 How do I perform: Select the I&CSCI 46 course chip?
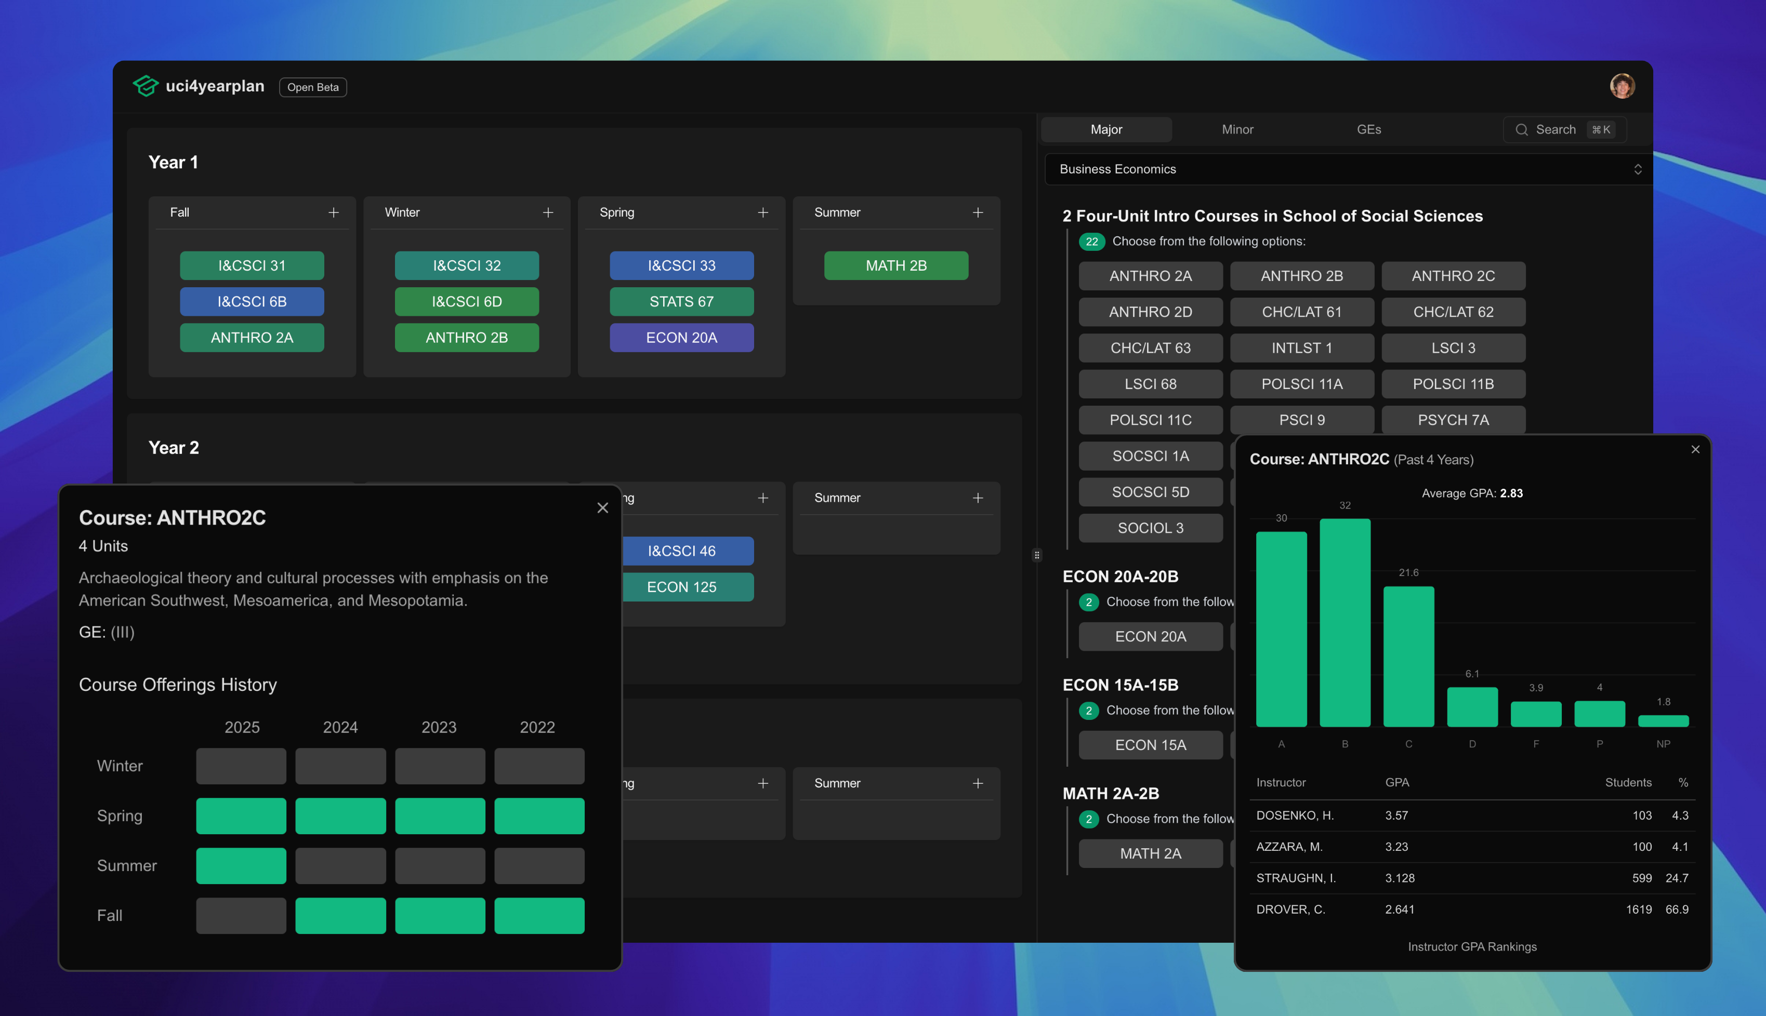(688, 551)
